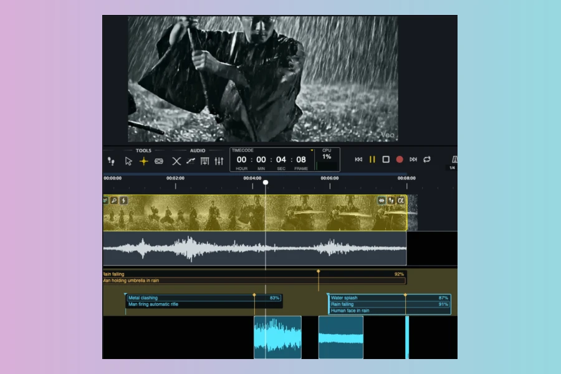This screenshot has width=561, height=374.
Task: Click the 00:06:00 ruler mark
Action: coord(330,178)
